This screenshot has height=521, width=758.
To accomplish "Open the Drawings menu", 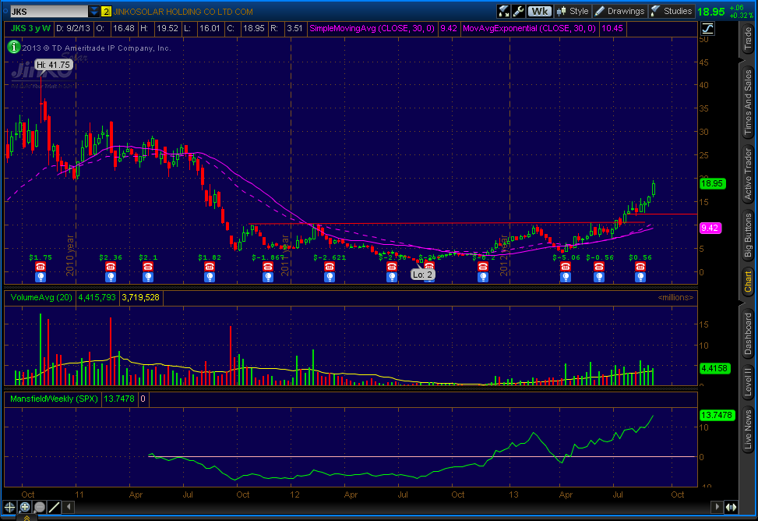I will [620, 11].
